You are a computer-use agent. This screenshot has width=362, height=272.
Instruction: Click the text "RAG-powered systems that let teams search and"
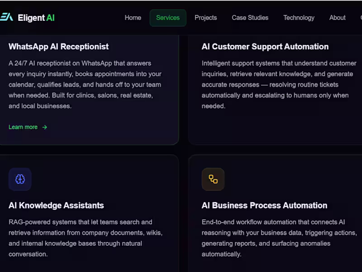[x=81, y=222]
